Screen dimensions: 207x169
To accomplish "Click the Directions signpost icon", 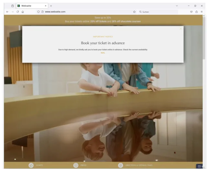I will tap(120, 165).
